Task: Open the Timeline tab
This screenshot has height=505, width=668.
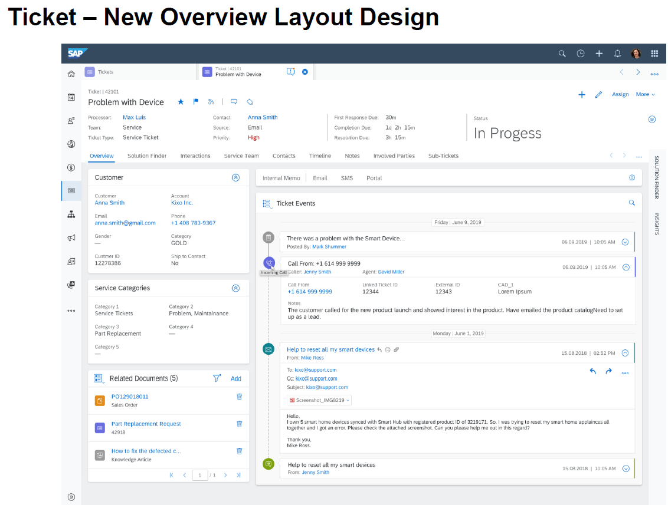Action: tap(320, 156)
